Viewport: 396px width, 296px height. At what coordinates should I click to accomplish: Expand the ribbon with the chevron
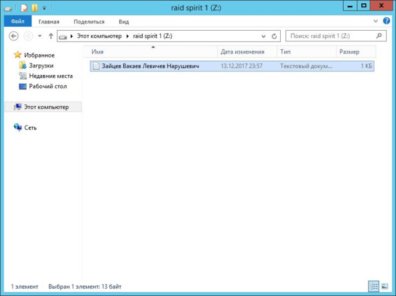pyautogui.click(x=375, y=21)
